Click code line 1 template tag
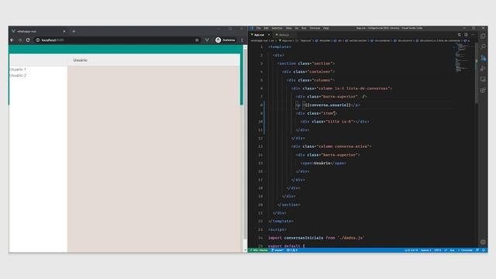Screen dimensions: 496x279 (280, 46)
